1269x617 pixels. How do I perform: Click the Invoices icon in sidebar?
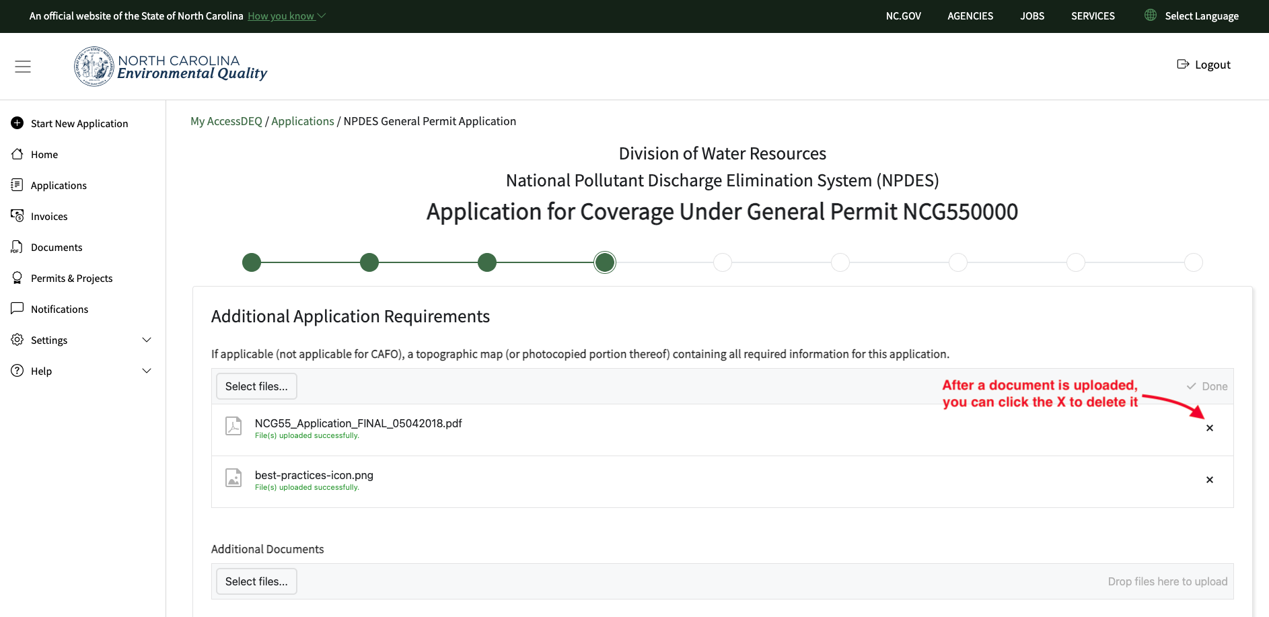coord(17,216)
